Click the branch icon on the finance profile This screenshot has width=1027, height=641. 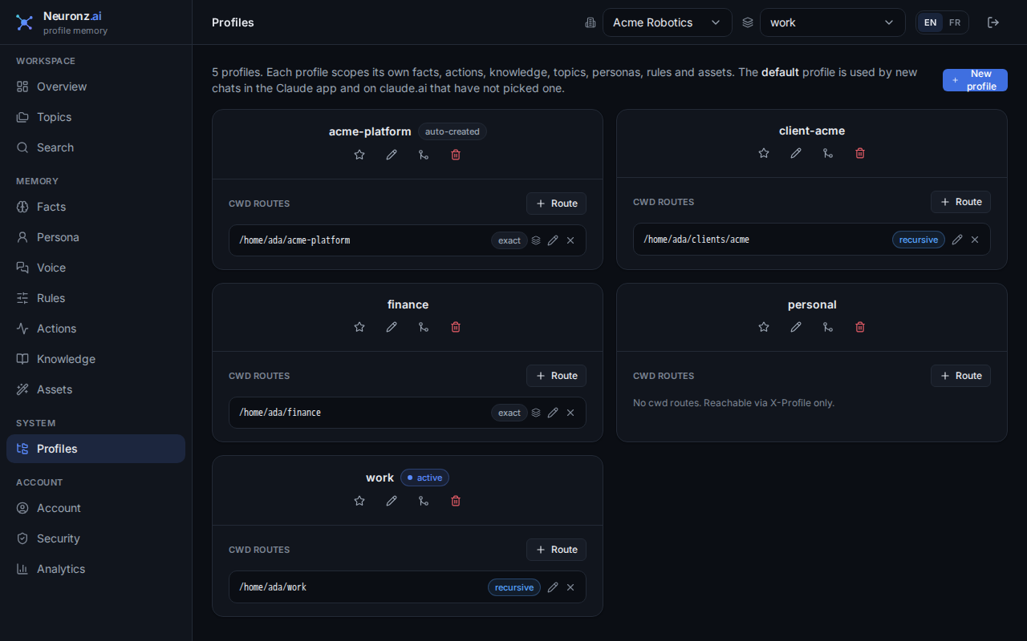424,327
